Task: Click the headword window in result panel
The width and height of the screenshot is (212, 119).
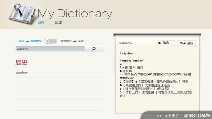Action: (126, 43)
